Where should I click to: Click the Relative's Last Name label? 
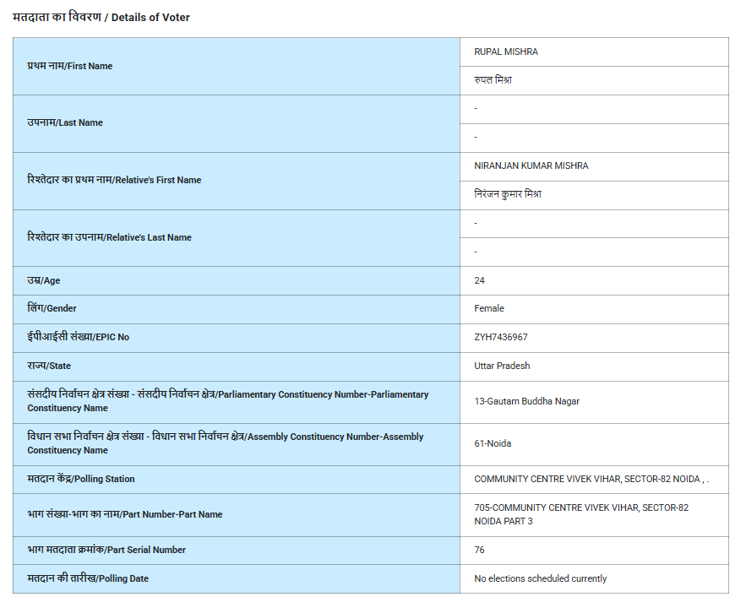pos(109,237)
